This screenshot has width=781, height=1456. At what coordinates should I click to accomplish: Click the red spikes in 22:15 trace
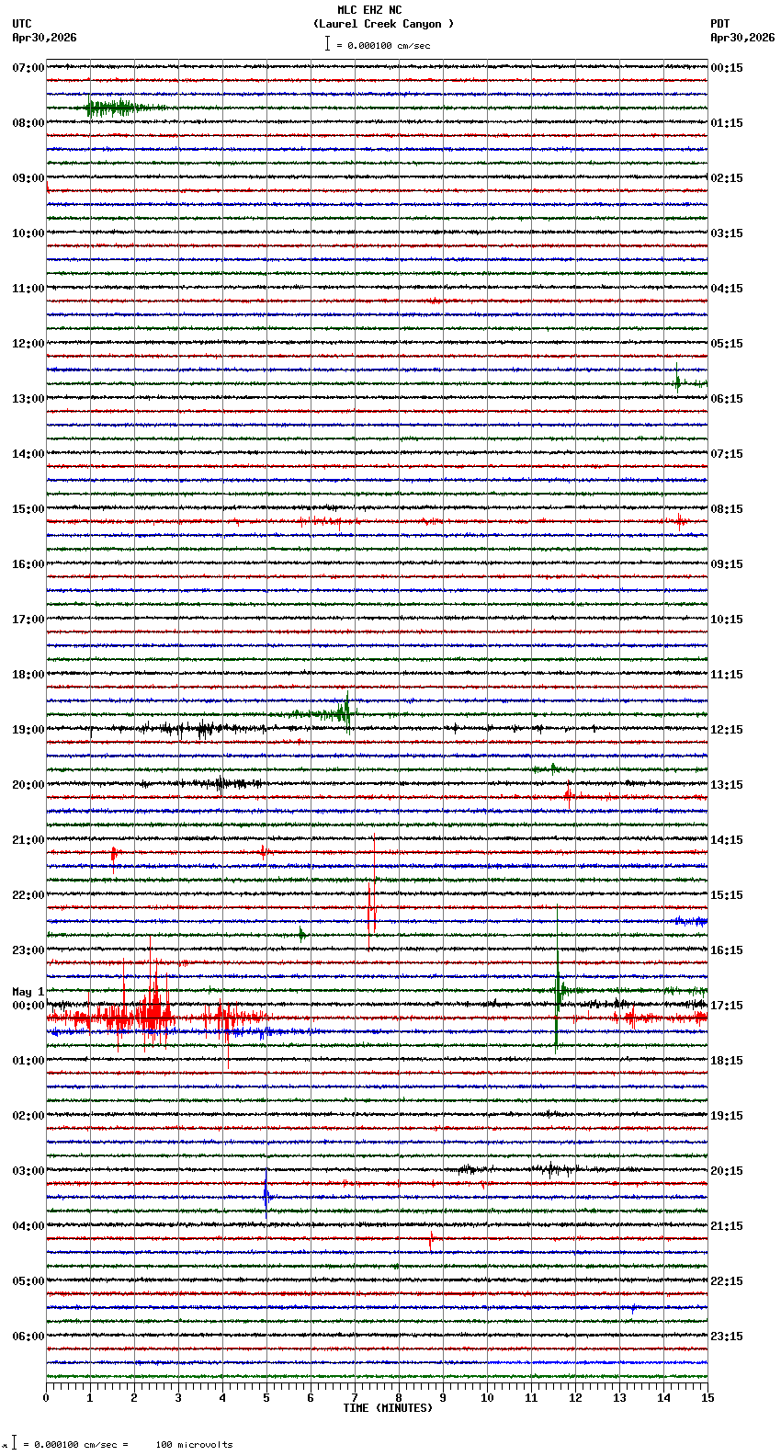(371, 908)
